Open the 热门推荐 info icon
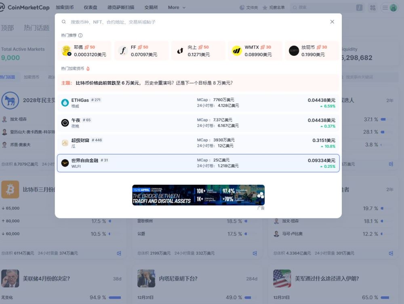Viewport: 404px width, 304px height. (x=80, y=35)
